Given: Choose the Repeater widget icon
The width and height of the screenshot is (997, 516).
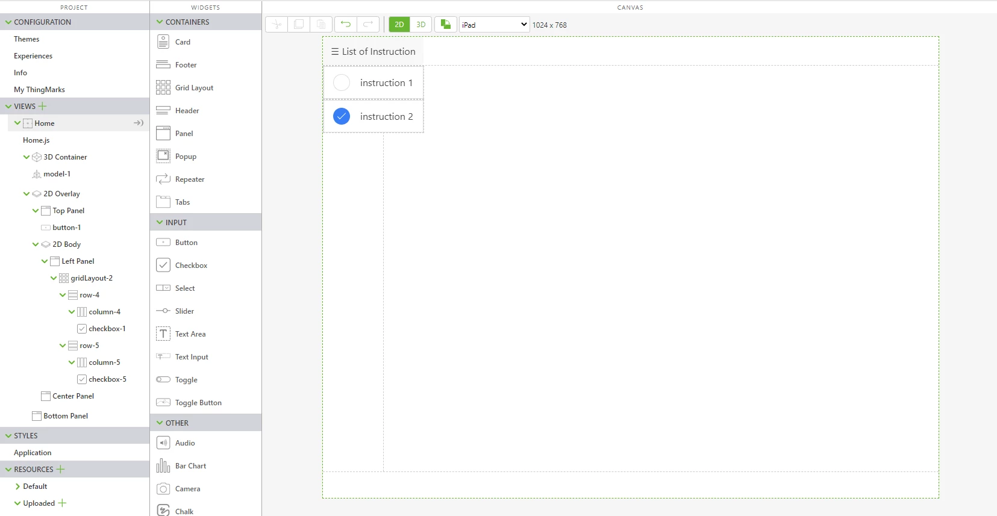Looking at the screenshot, I should click(x=163, y=179).
